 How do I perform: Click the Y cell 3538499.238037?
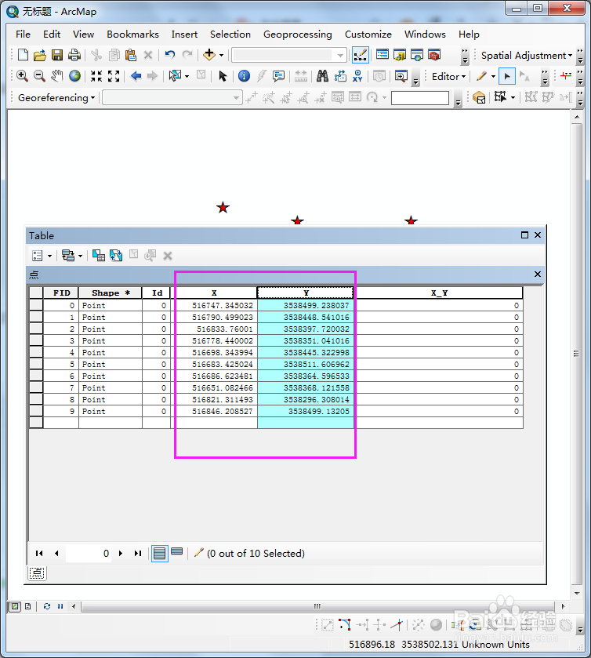point(305,305)
